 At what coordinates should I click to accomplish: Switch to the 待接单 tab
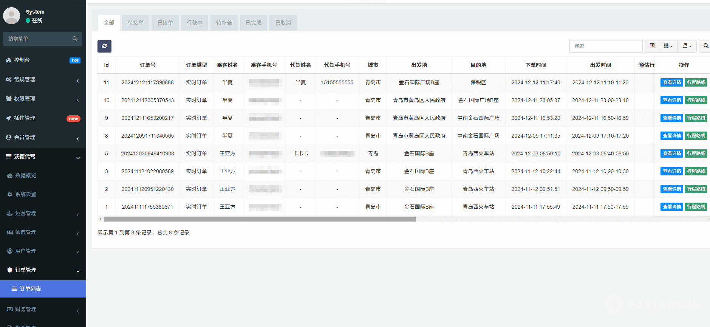pyautogui.click(x=135, y=23)
